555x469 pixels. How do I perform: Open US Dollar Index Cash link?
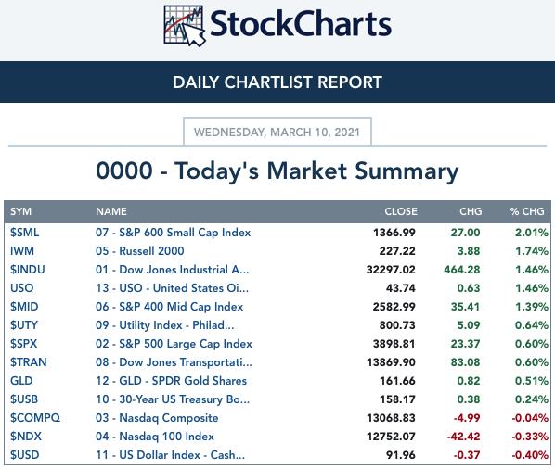(x=170, y=455)
